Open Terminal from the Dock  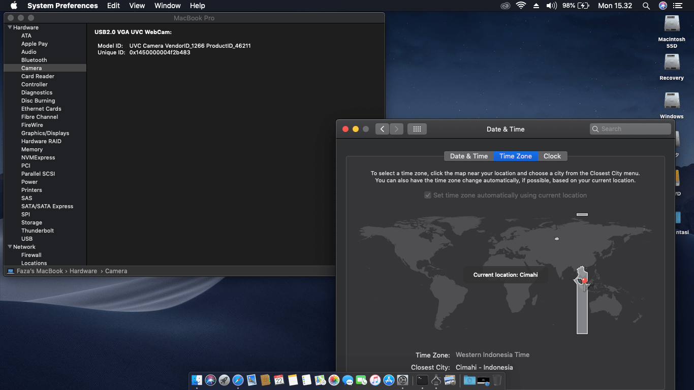(422, 380)
